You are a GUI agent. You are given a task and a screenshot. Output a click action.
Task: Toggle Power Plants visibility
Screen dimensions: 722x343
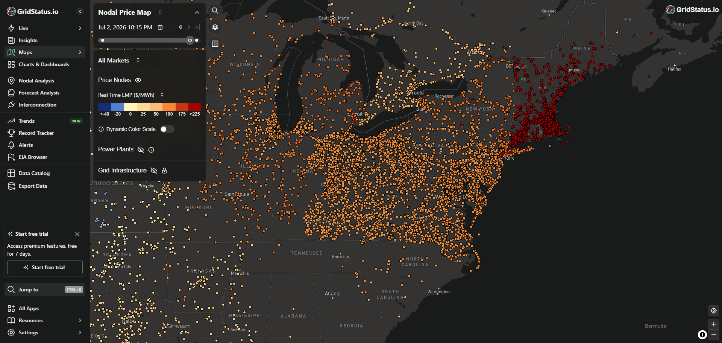(x=141, y=149)
